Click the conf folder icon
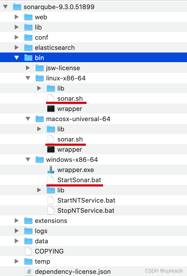The image size is (187, 276). 28,38
